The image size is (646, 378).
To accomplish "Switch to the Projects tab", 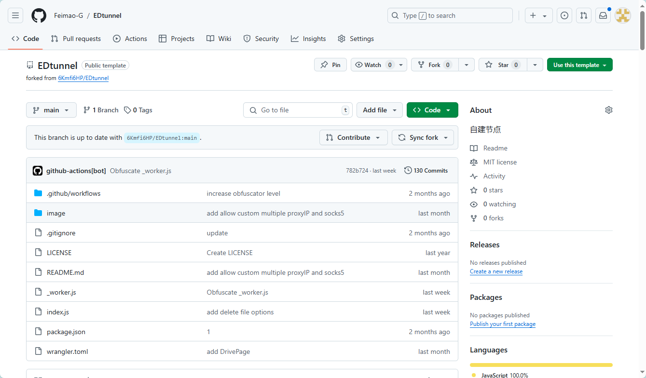I will click(177, 39).
